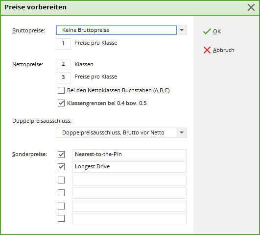
Task: Enable Bei den Nettoklassen Buchstaben checkbox
Action: pyautogui.click(x=61, y=90)
